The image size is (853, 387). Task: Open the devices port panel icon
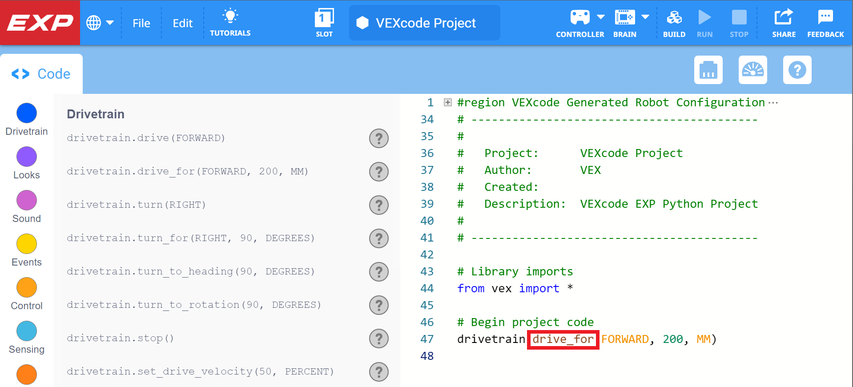(708, 70)
